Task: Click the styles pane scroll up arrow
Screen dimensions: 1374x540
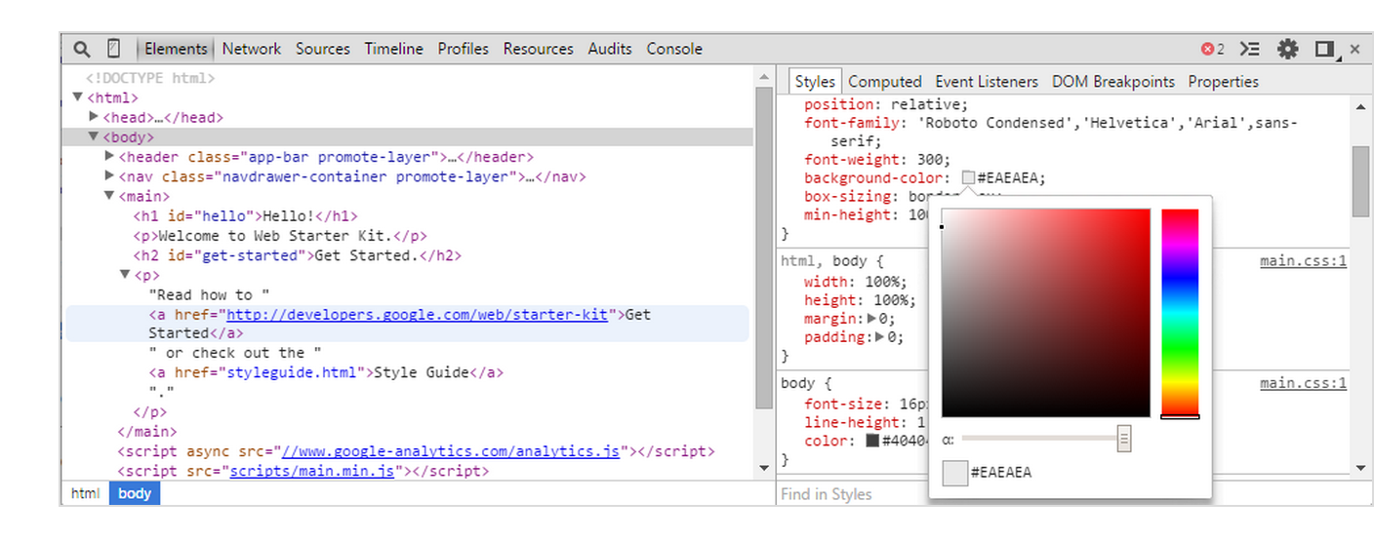Action: [1360, 104]
